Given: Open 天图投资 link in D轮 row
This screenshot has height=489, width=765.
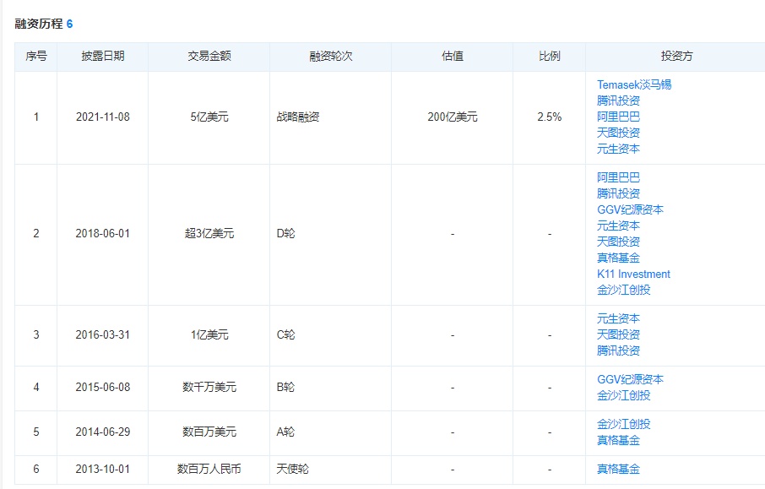Looking at the screenshot, I should pyautogui.click(x=618, y=242).
